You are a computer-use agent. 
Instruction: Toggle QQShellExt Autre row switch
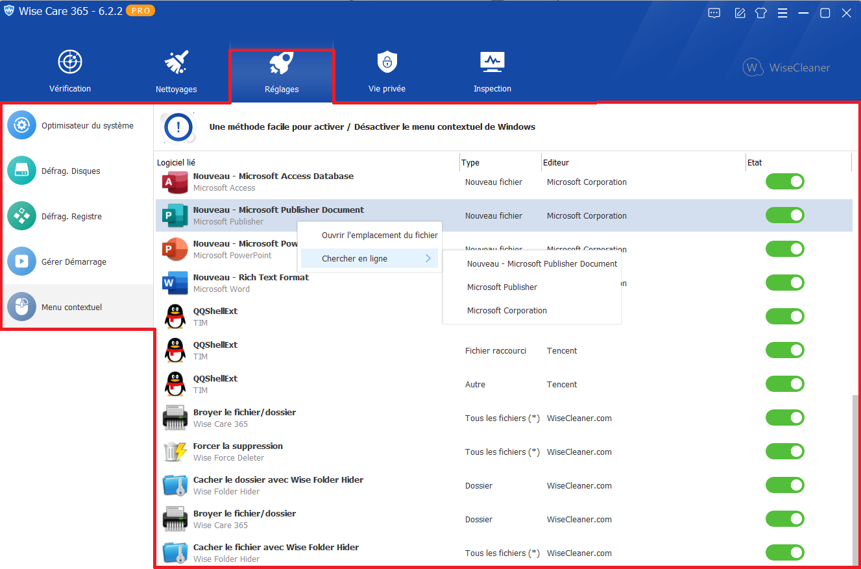pyautogui.click(x=785, y=384)
